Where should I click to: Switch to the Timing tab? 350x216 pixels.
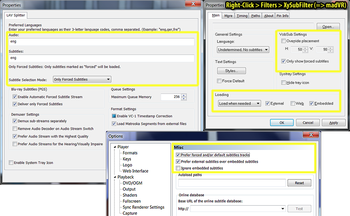click(242, 16)
